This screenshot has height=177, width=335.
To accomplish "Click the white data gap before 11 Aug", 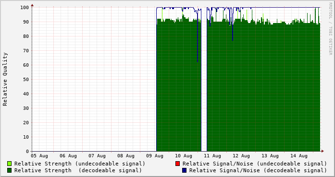I will coord(204,79).
